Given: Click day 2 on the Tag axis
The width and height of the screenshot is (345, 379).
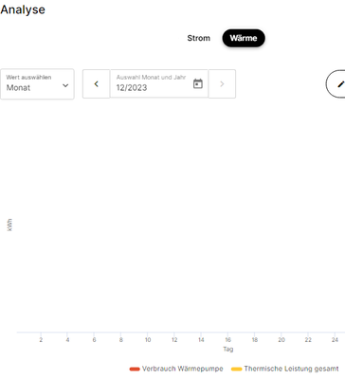Looking at the screenshot, I should point(41,340).
